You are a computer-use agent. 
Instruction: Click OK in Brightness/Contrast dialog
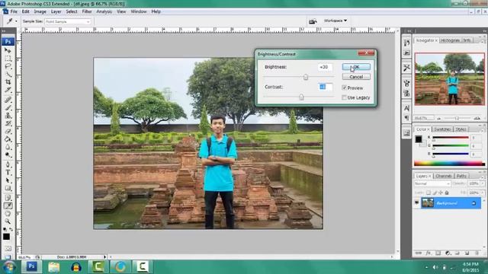[356, 67]
